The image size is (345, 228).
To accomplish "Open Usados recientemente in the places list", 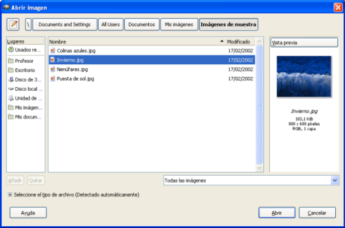I will (25, 50).
